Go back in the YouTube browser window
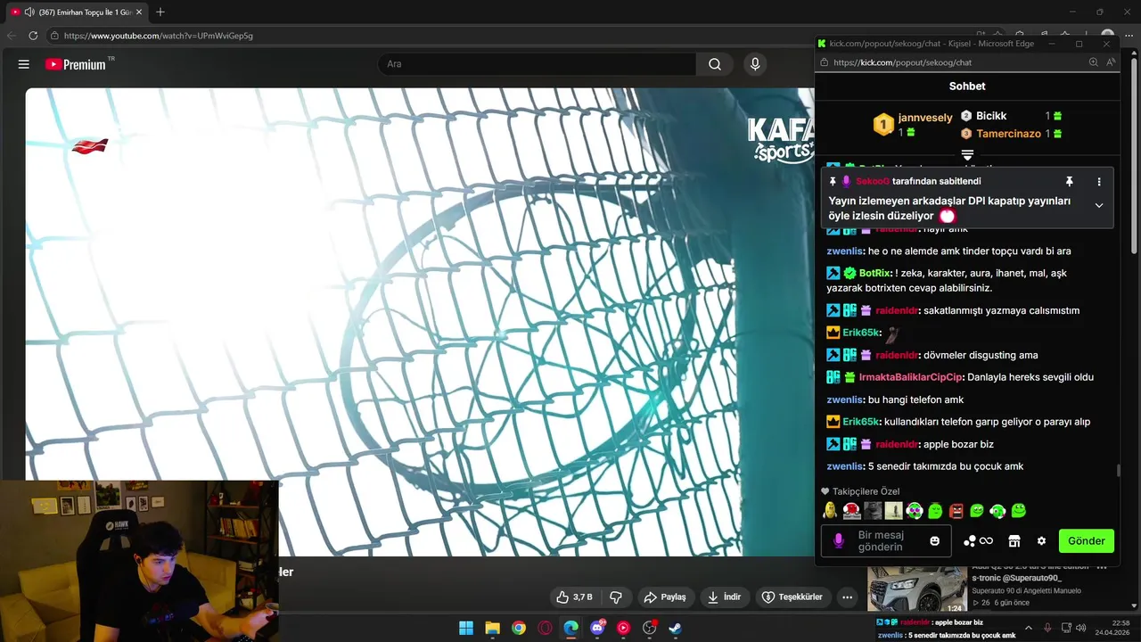This screenshot has width=1141, height=642. point(12,36)
